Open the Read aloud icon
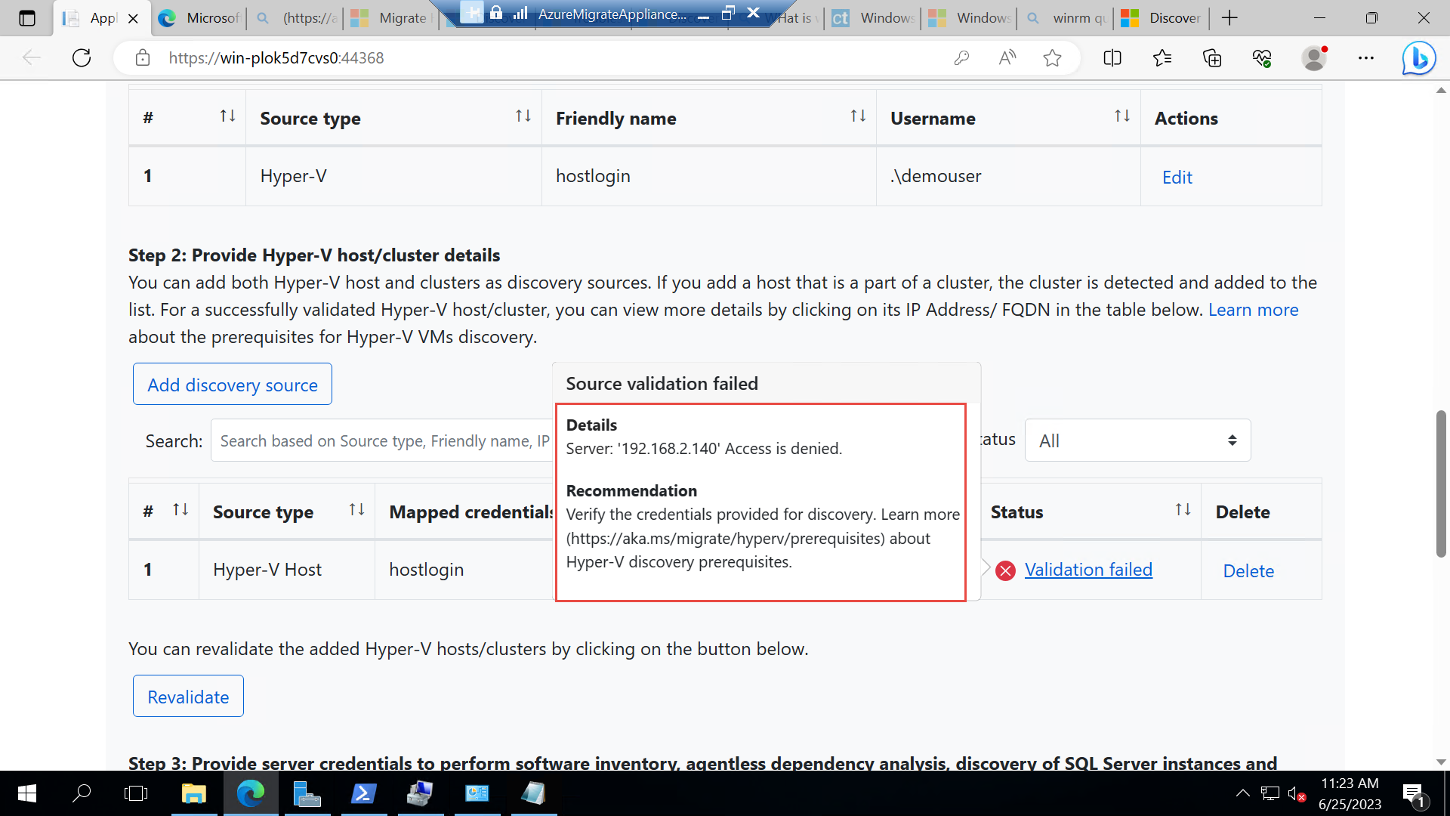This screenshot has width=1450, height=816. coord(1007,57)
